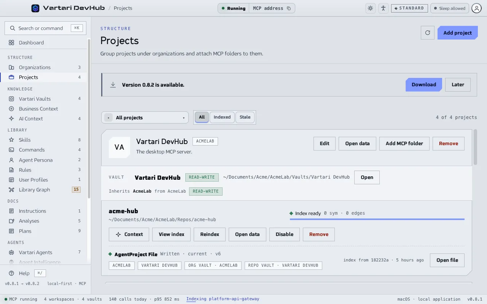Open the user account avatar

tap(477, 8)
